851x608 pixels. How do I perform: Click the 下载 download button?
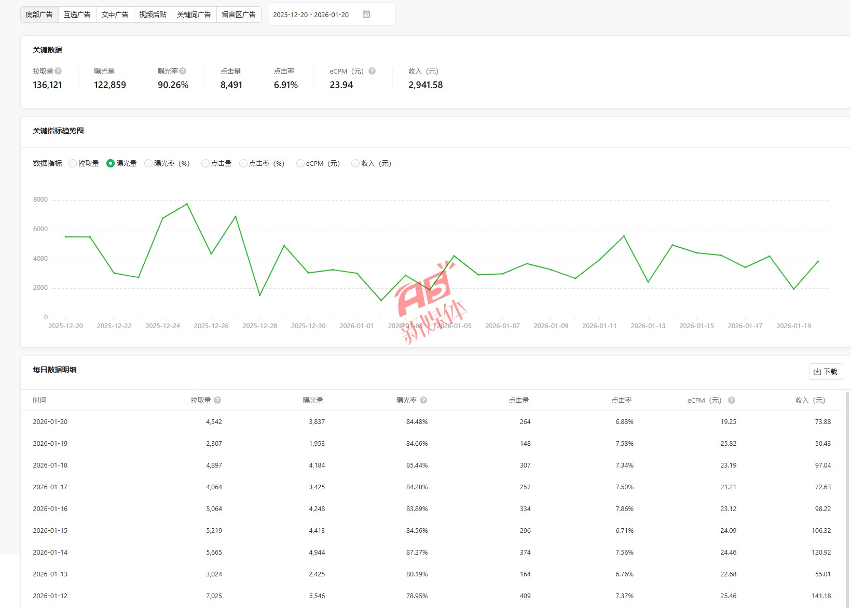coord(826,372)
